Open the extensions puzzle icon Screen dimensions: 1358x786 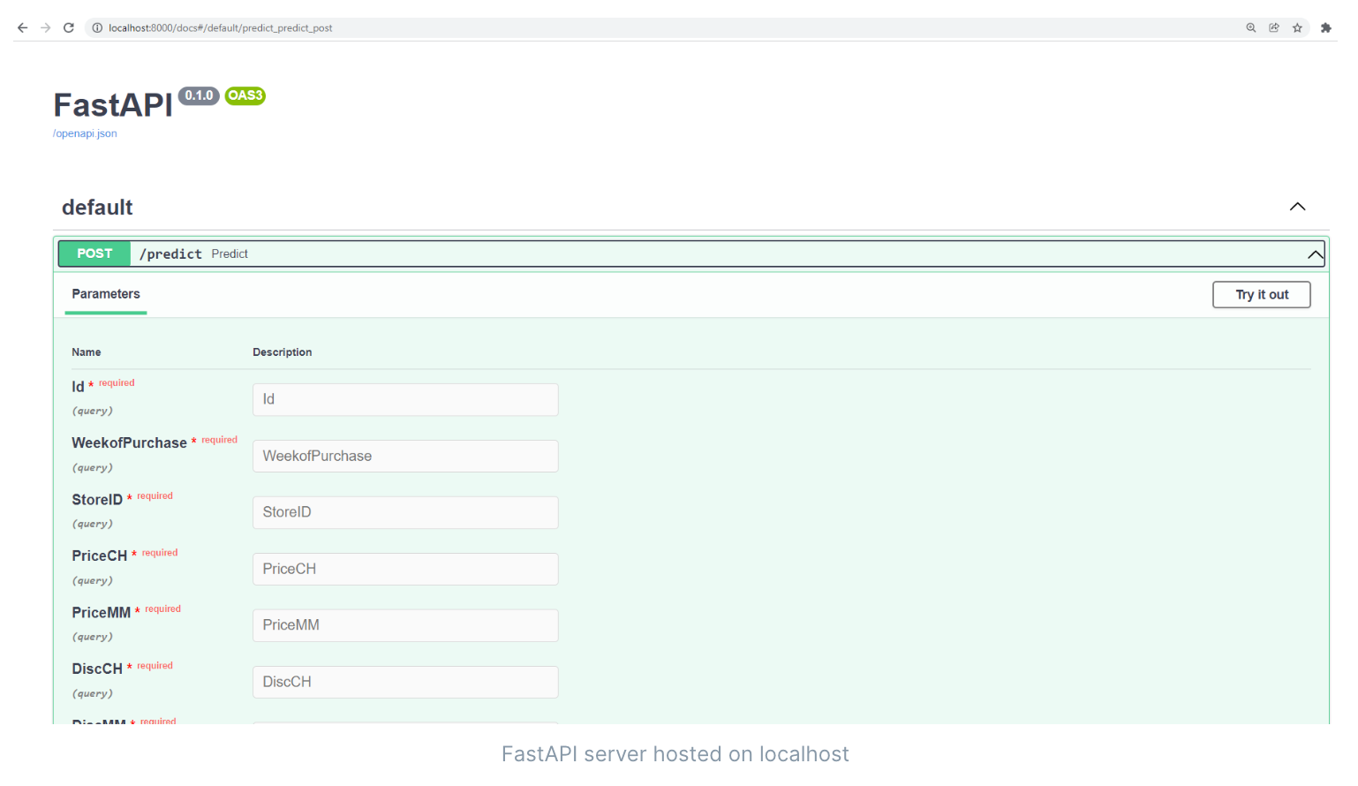[1325, 28]
